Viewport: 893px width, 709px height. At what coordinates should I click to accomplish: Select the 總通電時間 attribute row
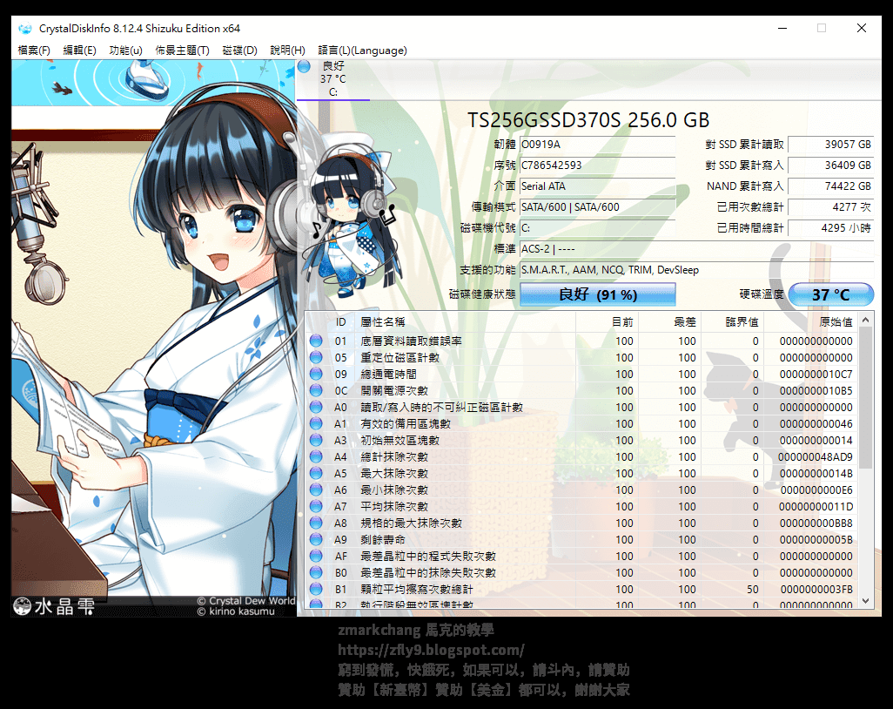tap(582, 374)
